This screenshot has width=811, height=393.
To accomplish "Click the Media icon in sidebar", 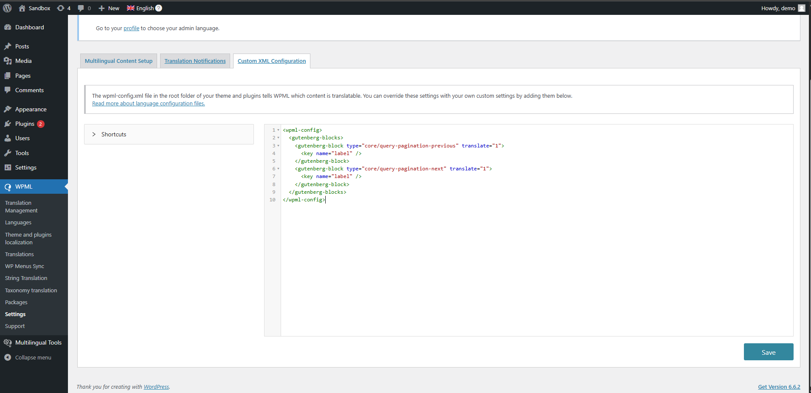I will point(8,61).
